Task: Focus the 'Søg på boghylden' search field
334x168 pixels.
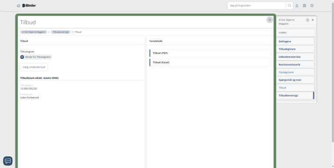Action: (257, 6)
